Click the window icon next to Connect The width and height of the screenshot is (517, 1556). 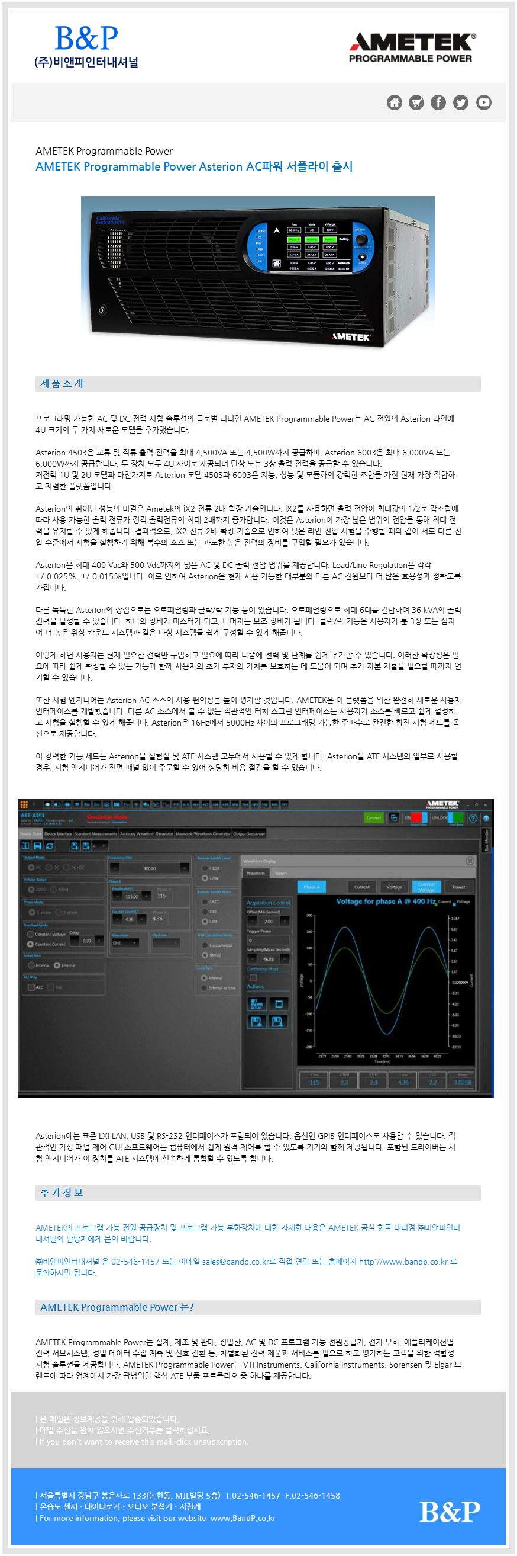394,818
